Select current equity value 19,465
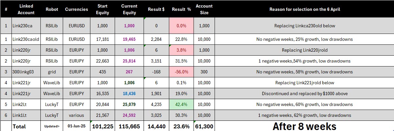 [x=129, y=39]
